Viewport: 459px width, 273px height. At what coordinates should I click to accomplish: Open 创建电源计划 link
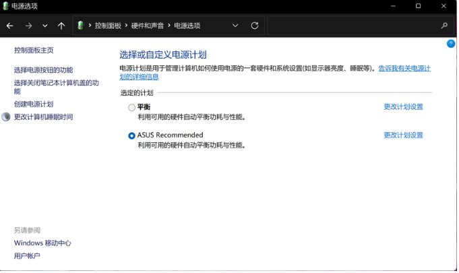[x=34, y=104]
